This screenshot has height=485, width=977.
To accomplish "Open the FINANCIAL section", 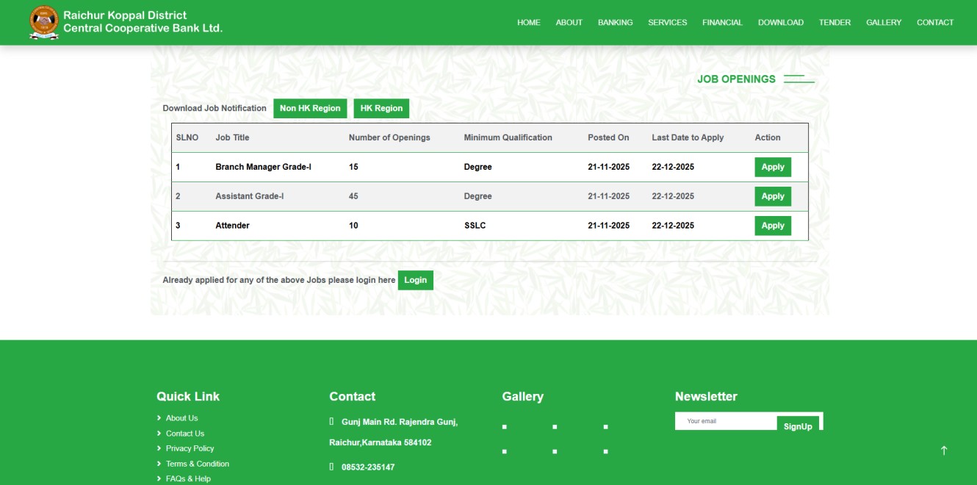I will (722, 22).
